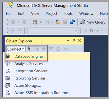
Task: Click the Activity Monitor pulse icon
Action: click(65, 49)
